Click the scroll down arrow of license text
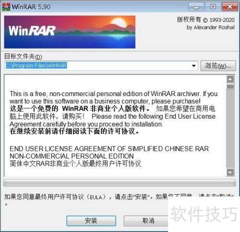 [x=230, y=172]
